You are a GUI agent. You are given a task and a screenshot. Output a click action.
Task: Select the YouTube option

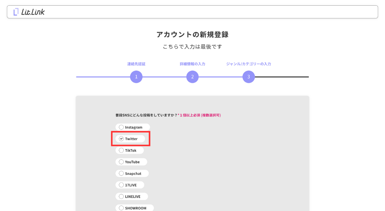point(131,162)
